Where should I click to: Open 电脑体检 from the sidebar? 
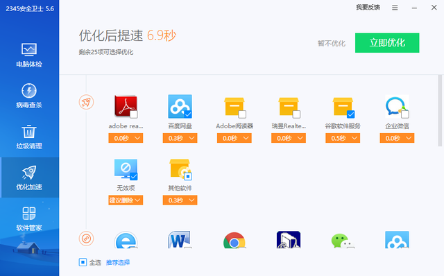click(29, 55)
